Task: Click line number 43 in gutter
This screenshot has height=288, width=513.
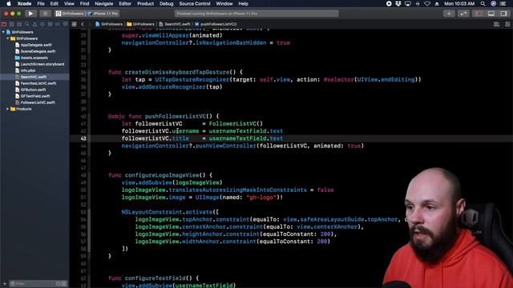Action: click(x=83, y=138)
